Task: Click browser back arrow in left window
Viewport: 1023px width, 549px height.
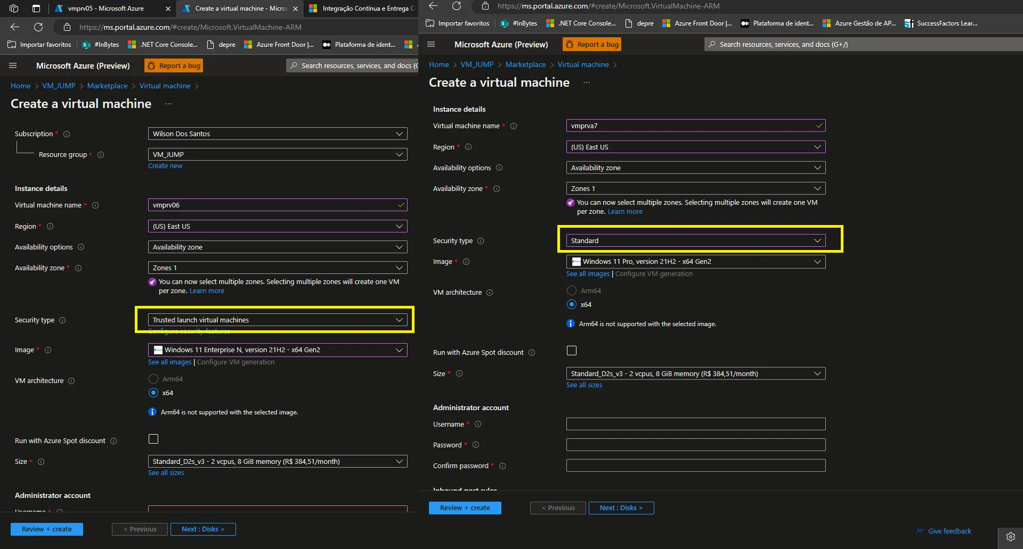Action: tap(15, 27)
